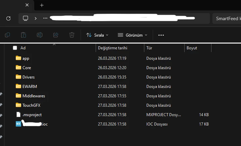This screenshot has width=241, height=146.
Task: Click the Dosya klasörü type in Core row
Action: tap(158, 68)
